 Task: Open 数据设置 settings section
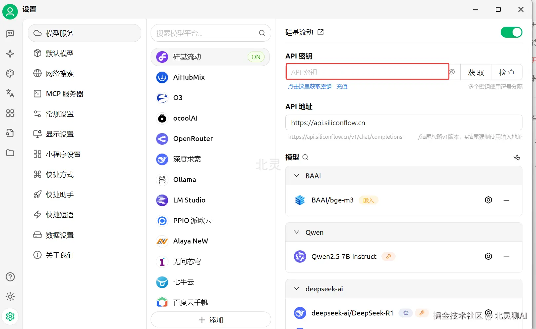[x=85, y=235]
